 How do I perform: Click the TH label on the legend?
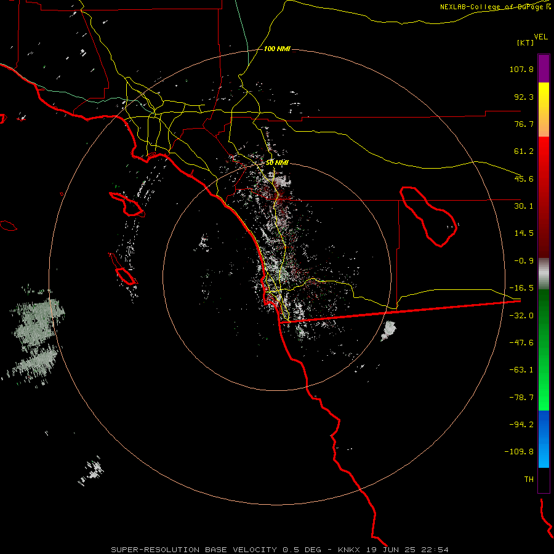click(x=529, y=480)
